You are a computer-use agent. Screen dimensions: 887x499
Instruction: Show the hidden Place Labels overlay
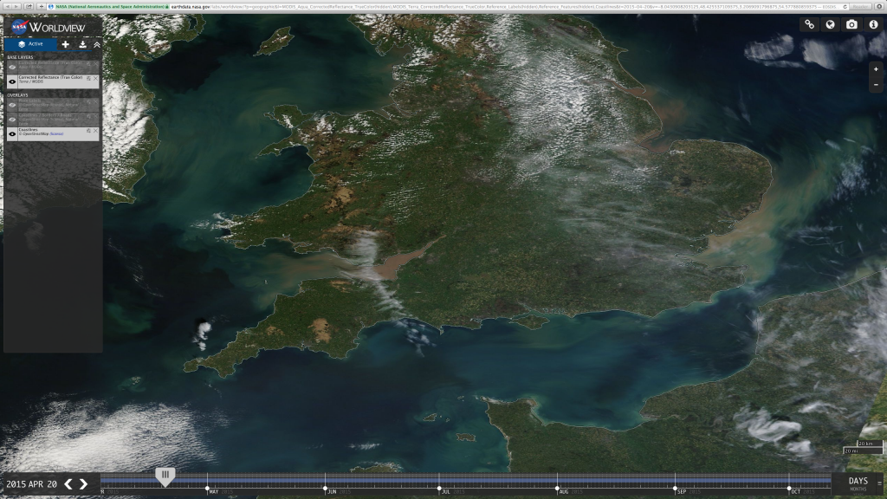pyautogui.click(x=12, y=105)
